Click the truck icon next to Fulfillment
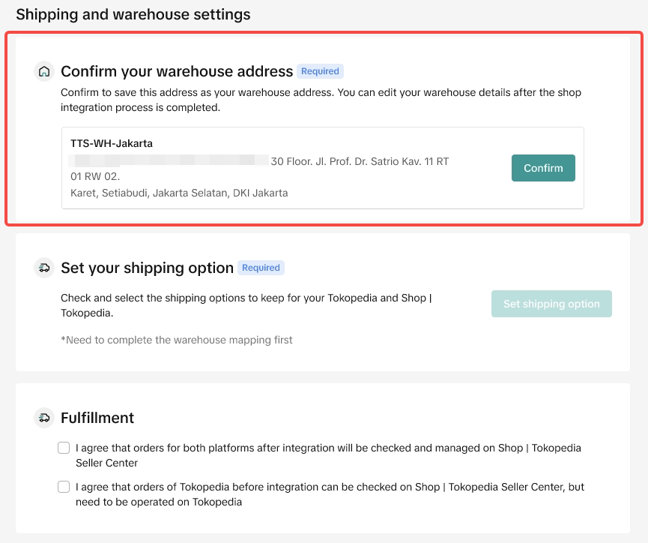Image resolution: width=648 pixels, height=543 pixels. click(44, 418)
